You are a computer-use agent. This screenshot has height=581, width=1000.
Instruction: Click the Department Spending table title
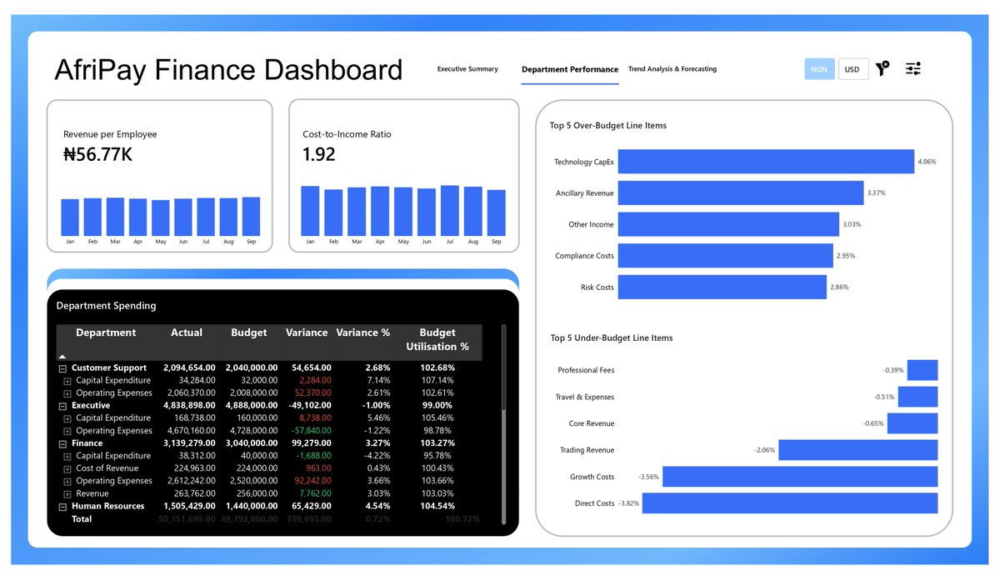coord(106,306)
